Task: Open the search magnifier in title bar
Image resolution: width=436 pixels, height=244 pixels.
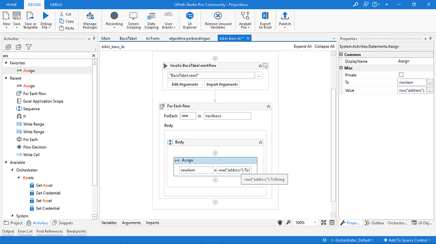Action: click(356, 5)
